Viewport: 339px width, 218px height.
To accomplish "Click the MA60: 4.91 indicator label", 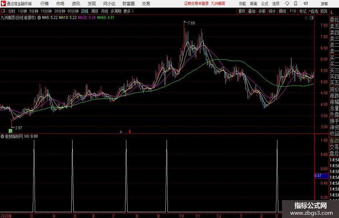I will pos(106,18).
